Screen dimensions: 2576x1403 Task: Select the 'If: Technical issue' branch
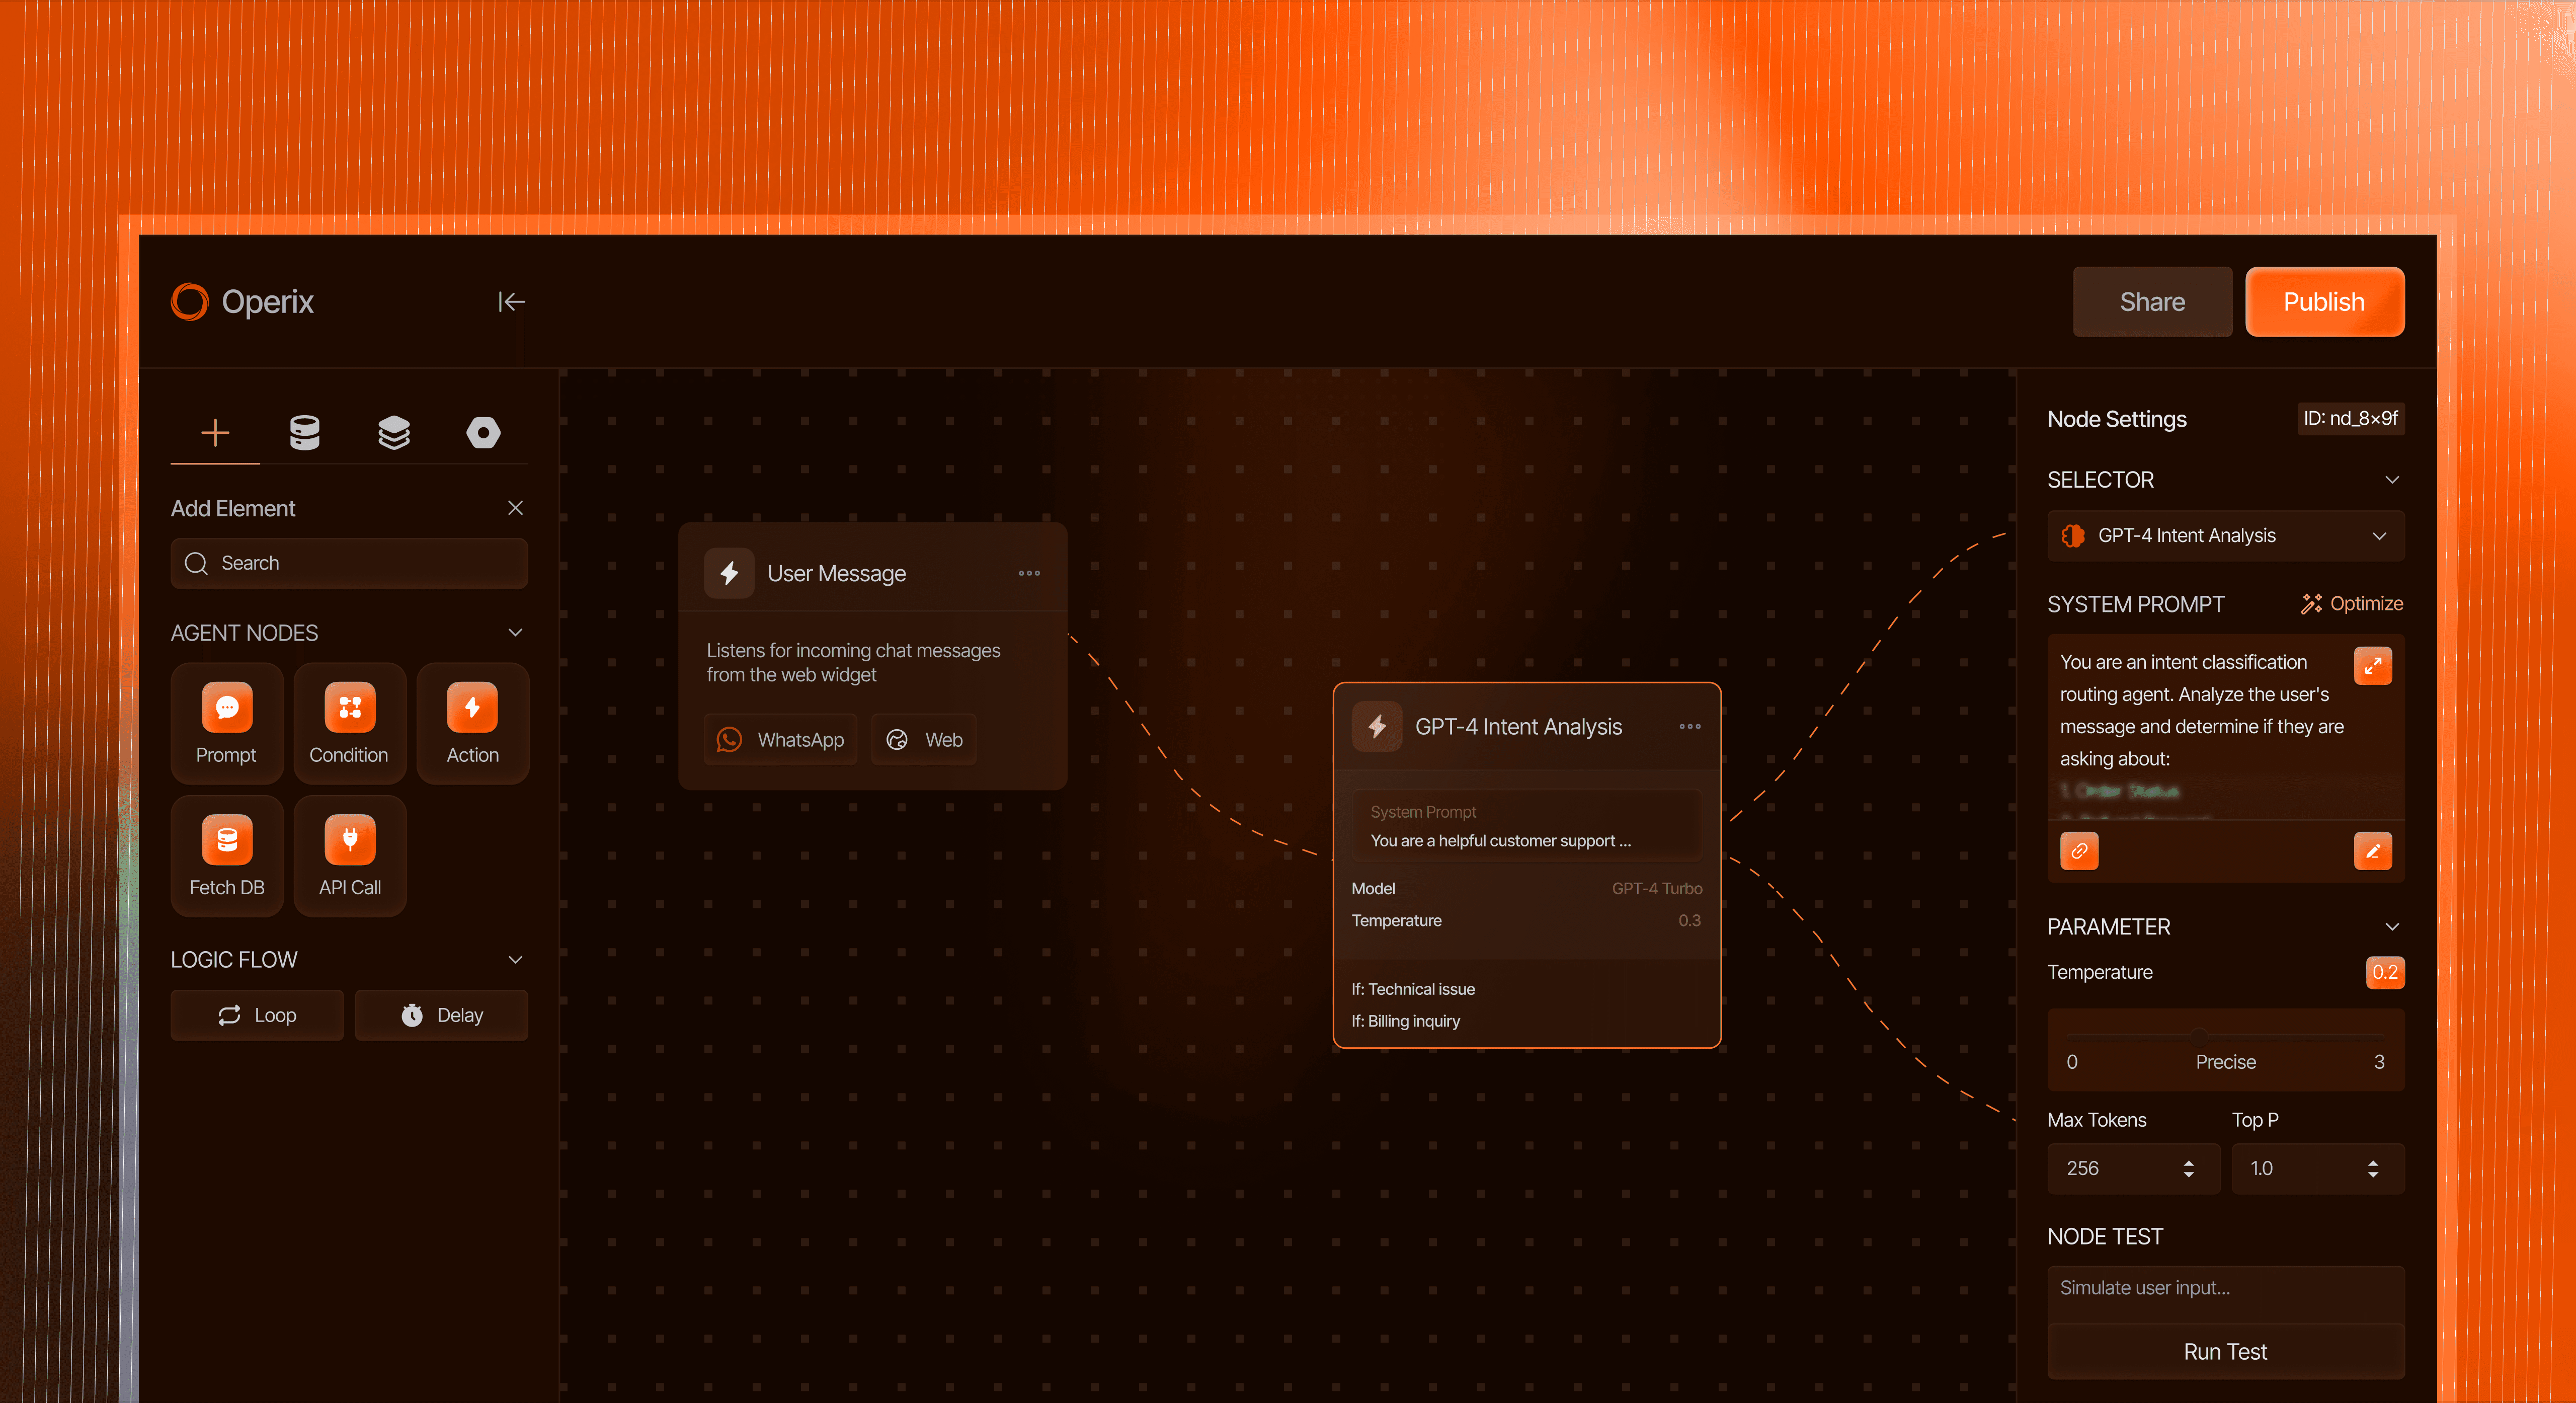(x=1413, y=990)
